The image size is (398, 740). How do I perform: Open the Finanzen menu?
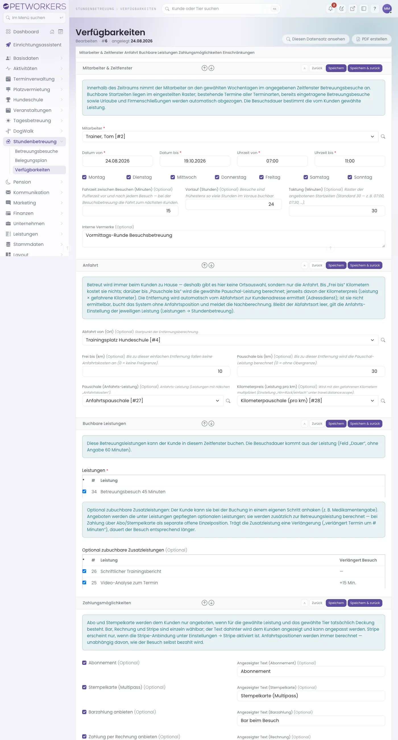34,213
